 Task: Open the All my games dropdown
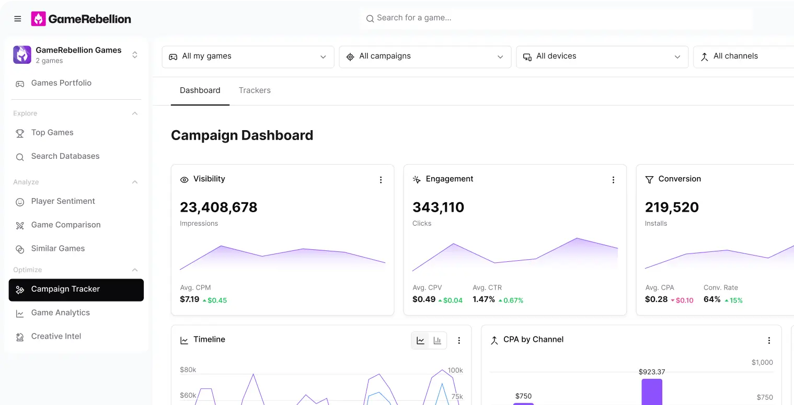tap(248, 56)
